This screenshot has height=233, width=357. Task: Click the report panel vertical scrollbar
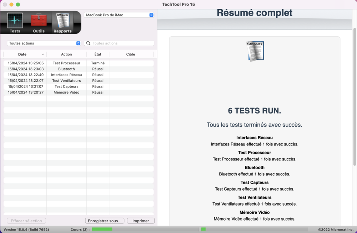click(355, 97)
